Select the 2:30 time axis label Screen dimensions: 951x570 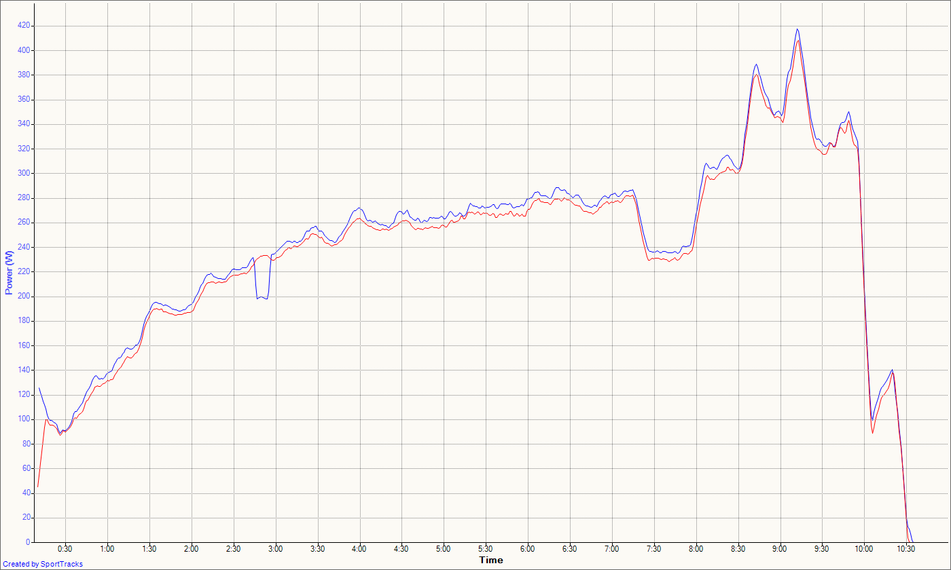click(x=234, y=548)
